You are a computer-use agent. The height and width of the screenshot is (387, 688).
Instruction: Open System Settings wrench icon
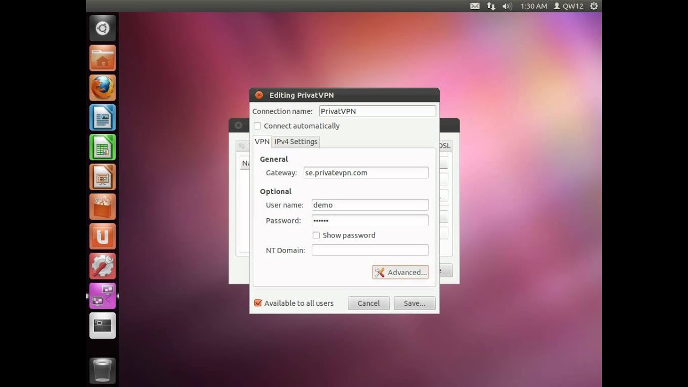[x=102, y=266]
